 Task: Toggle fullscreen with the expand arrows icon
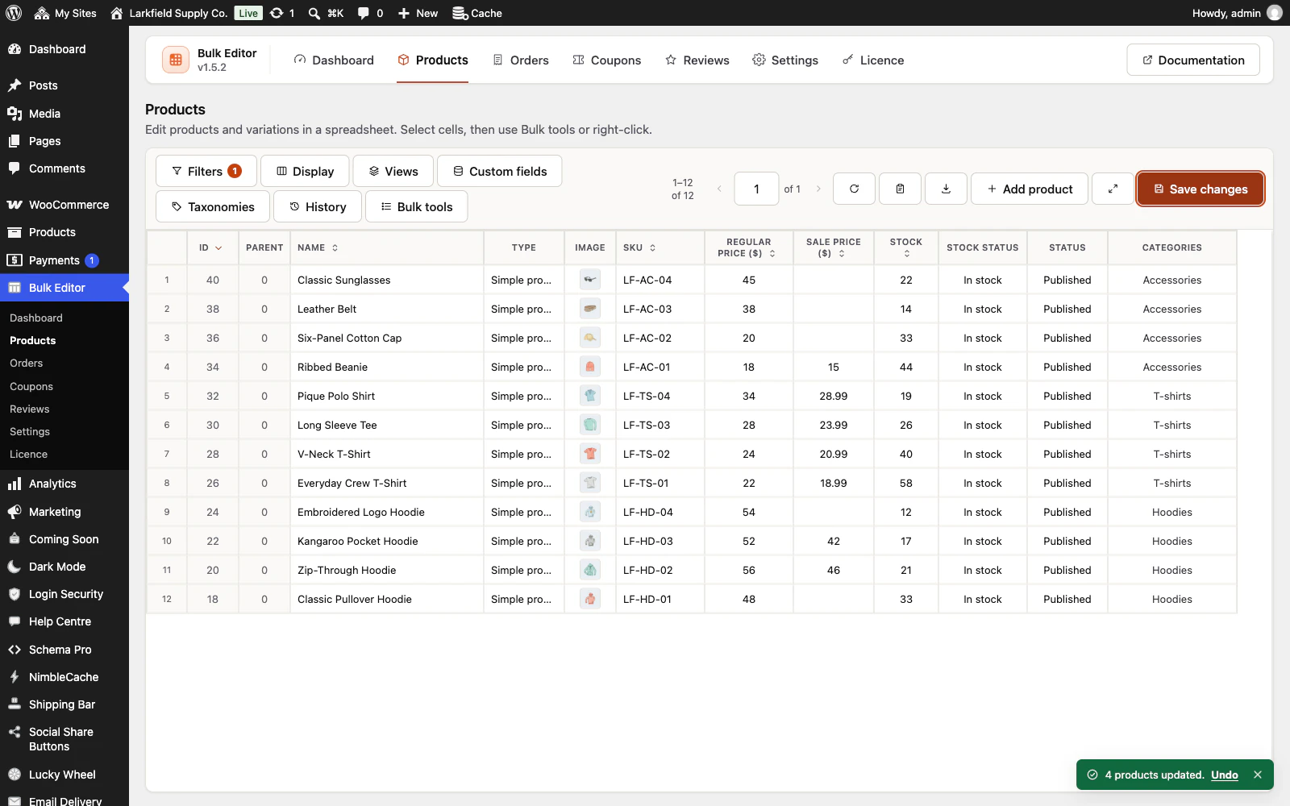[1113, 189]
